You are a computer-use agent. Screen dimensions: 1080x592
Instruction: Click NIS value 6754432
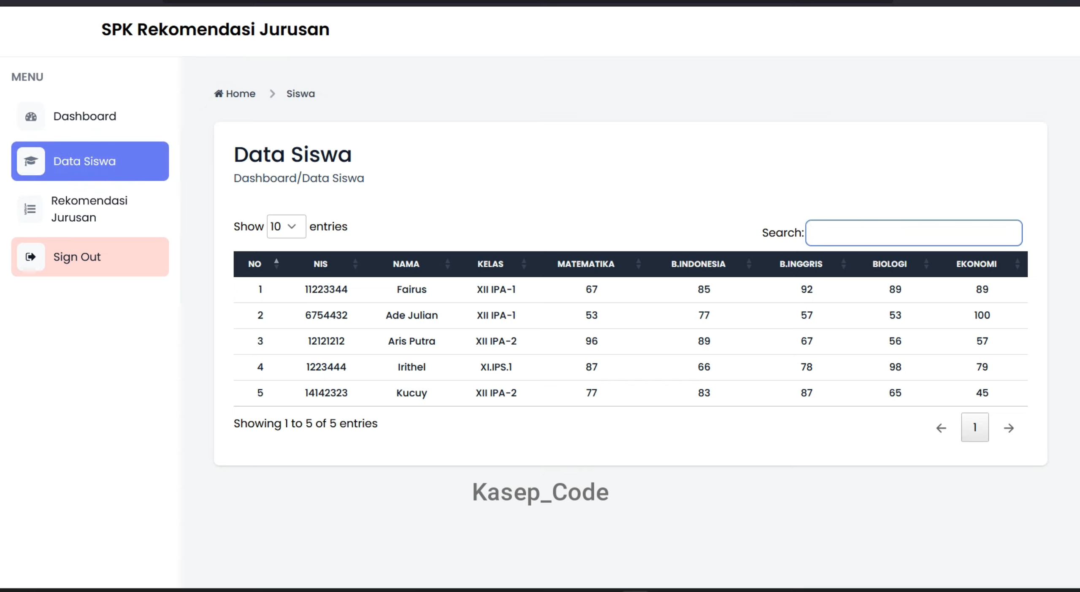[x=326, y=315]
